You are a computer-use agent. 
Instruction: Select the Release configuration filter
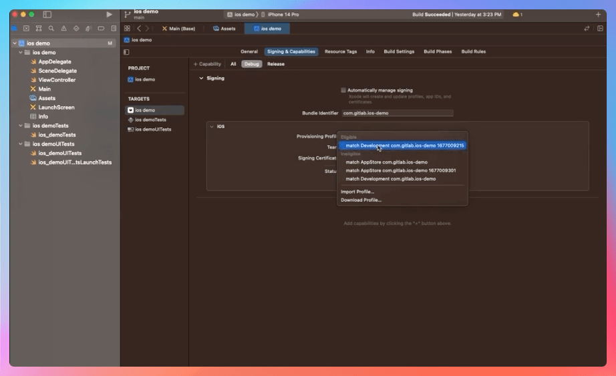point(276,64)
